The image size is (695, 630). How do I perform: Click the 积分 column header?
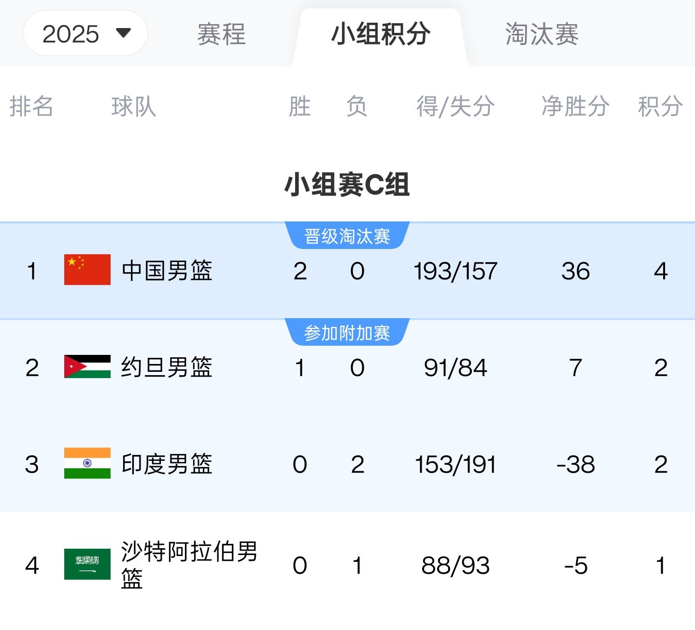660,106
